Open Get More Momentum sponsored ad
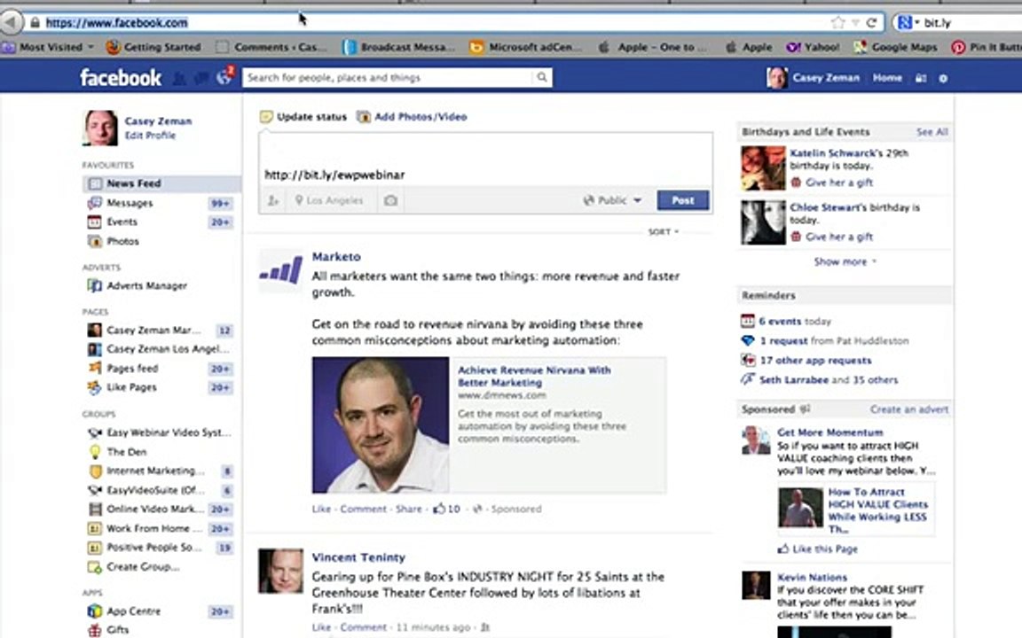This screenshot has width=1022, height=638. 829,432
